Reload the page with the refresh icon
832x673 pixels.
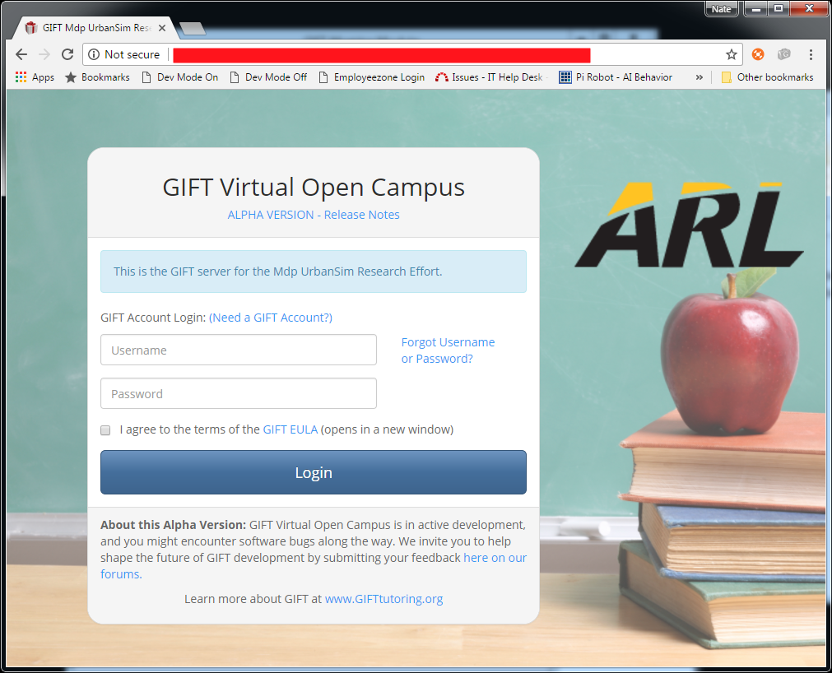click(x=67, y=54)
